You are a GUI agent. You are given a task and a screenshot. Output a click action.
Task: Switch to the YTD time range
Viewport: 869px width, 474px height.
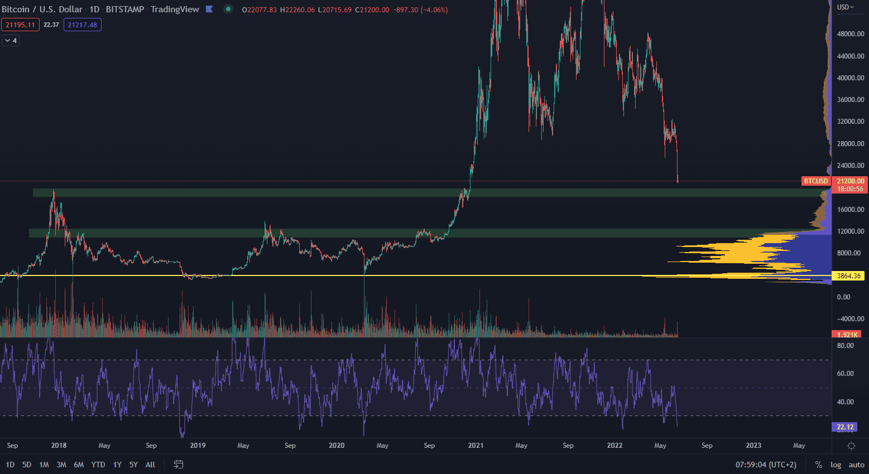click(98, 465)
